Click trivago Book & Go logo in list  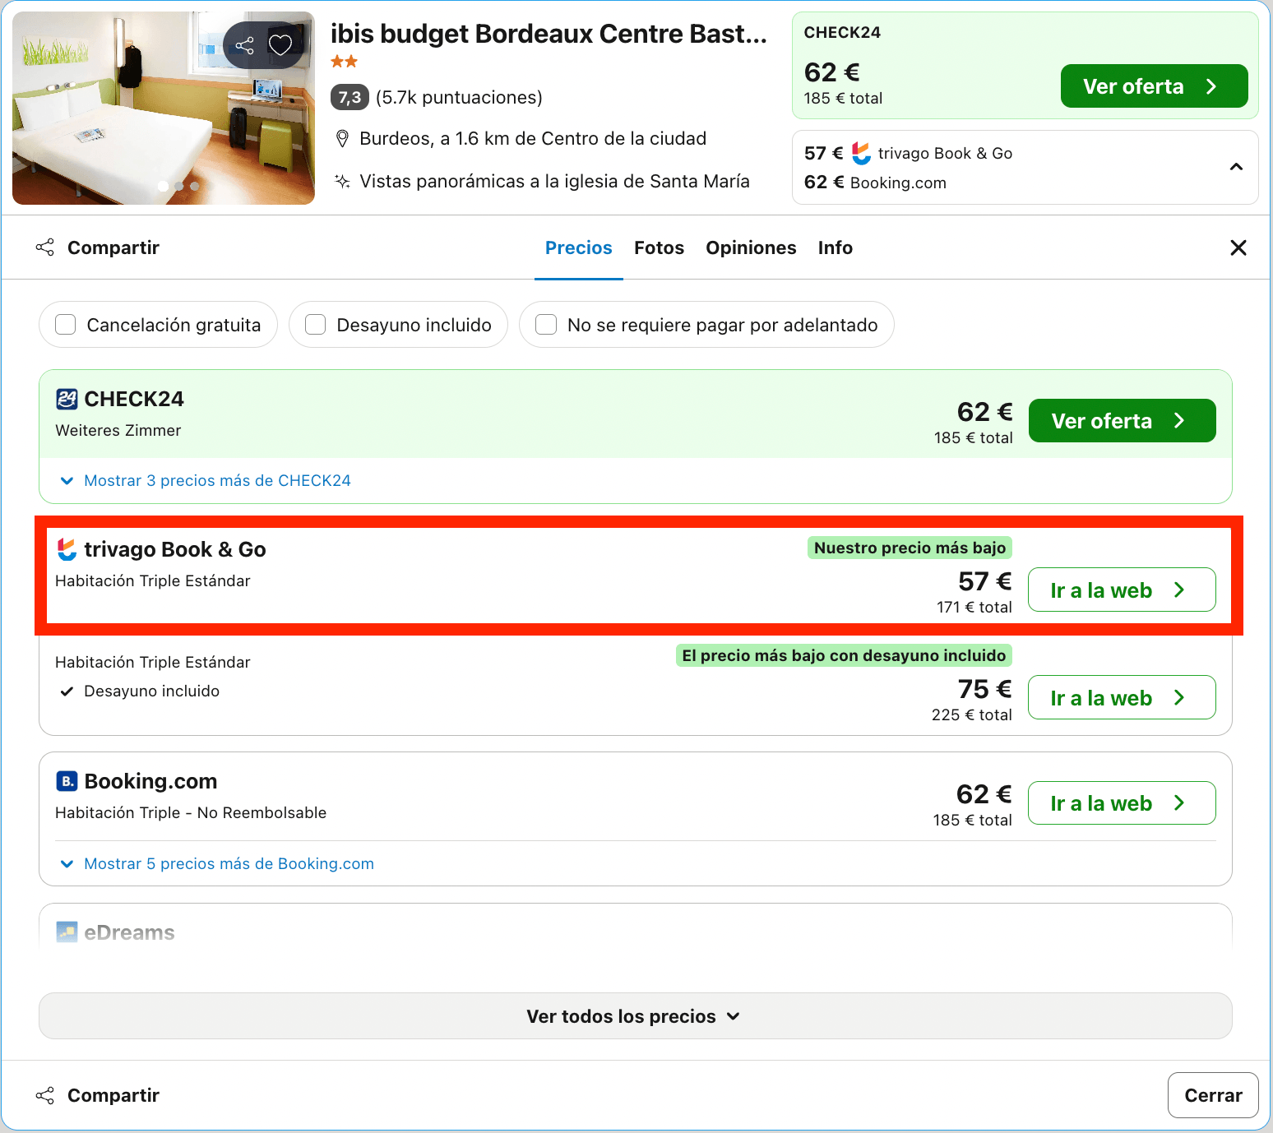point(67,549)
